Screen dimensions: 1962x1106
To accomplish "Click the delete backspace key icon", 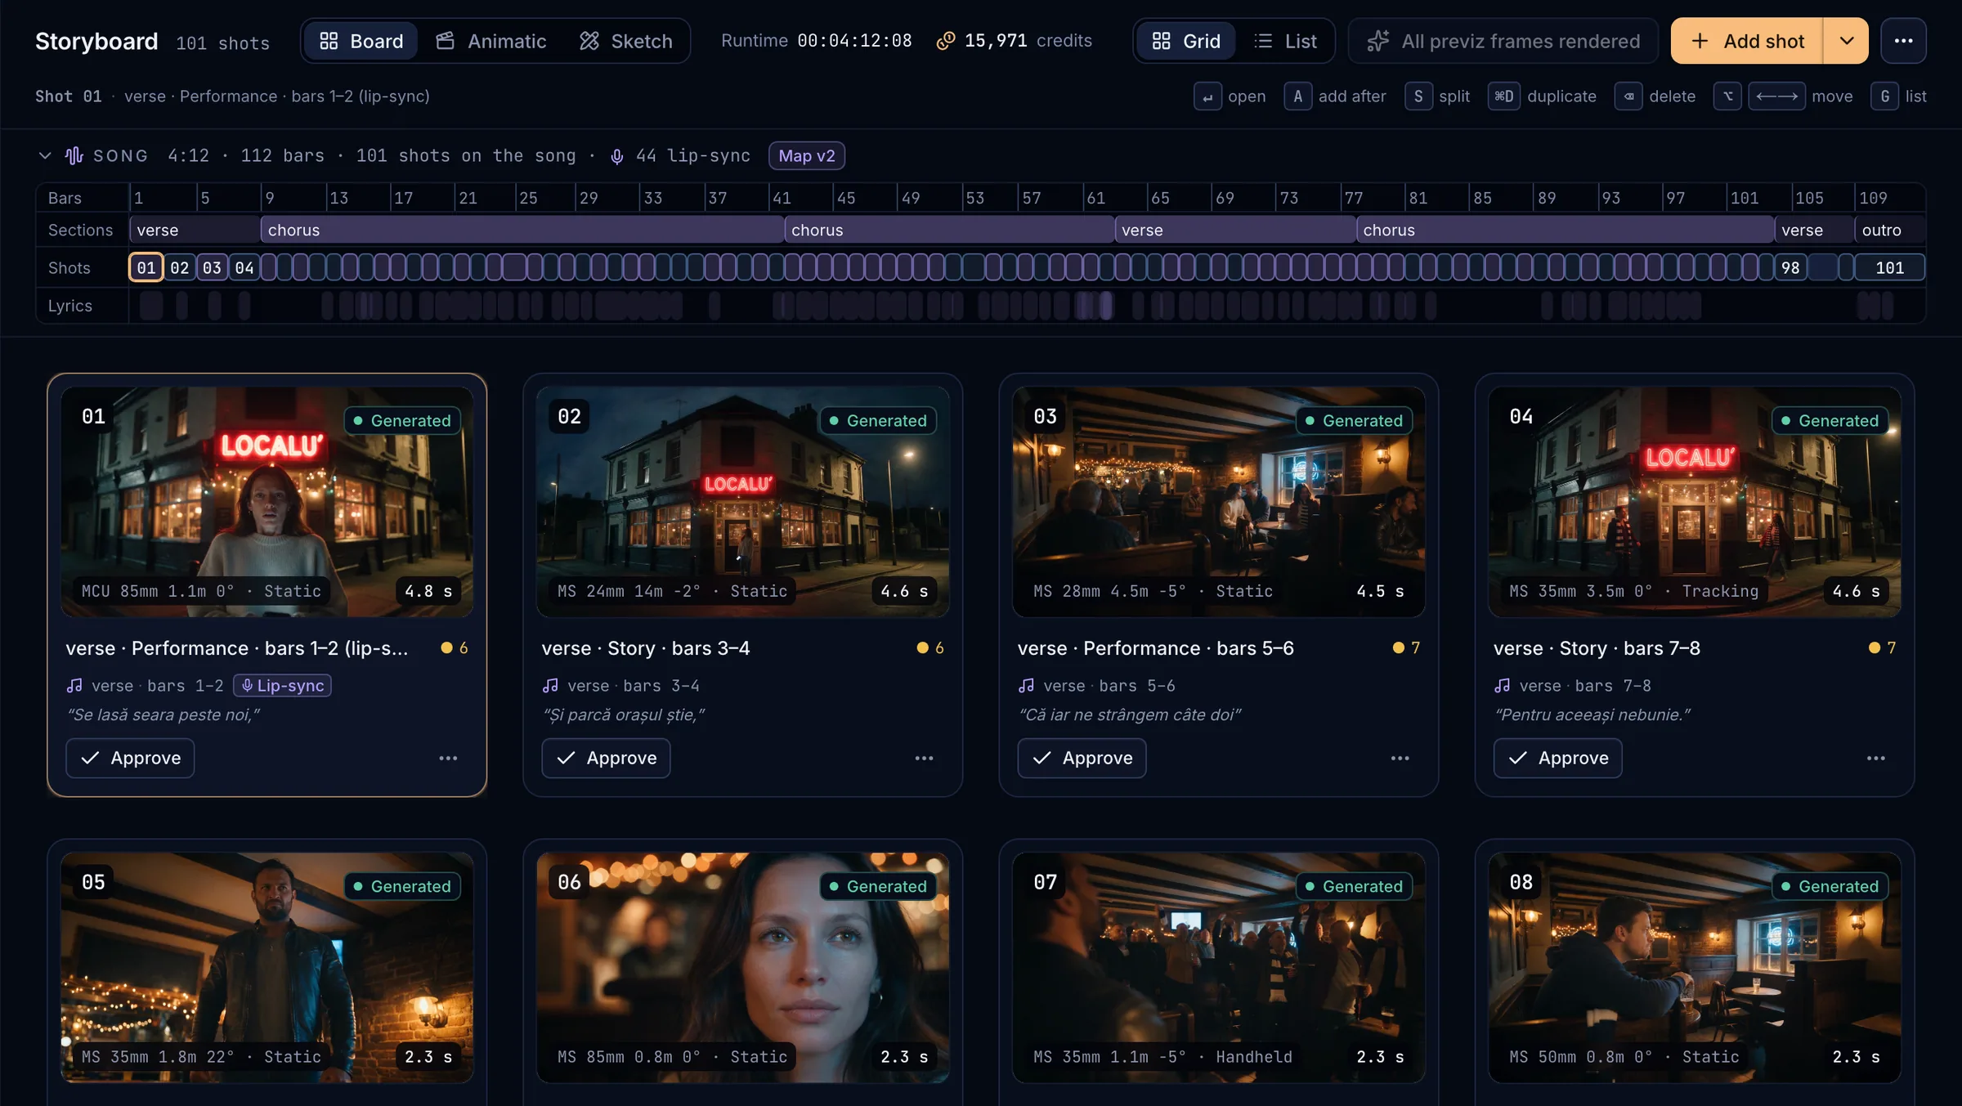I will click(1628, 96).
